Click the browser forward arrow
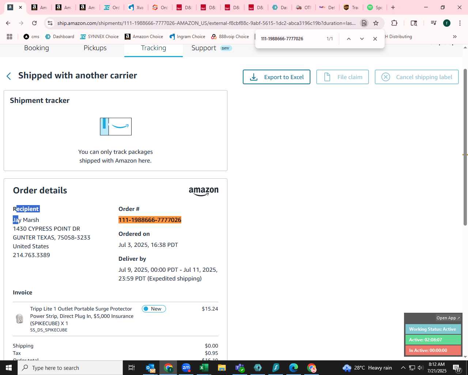 coord(21,23)
